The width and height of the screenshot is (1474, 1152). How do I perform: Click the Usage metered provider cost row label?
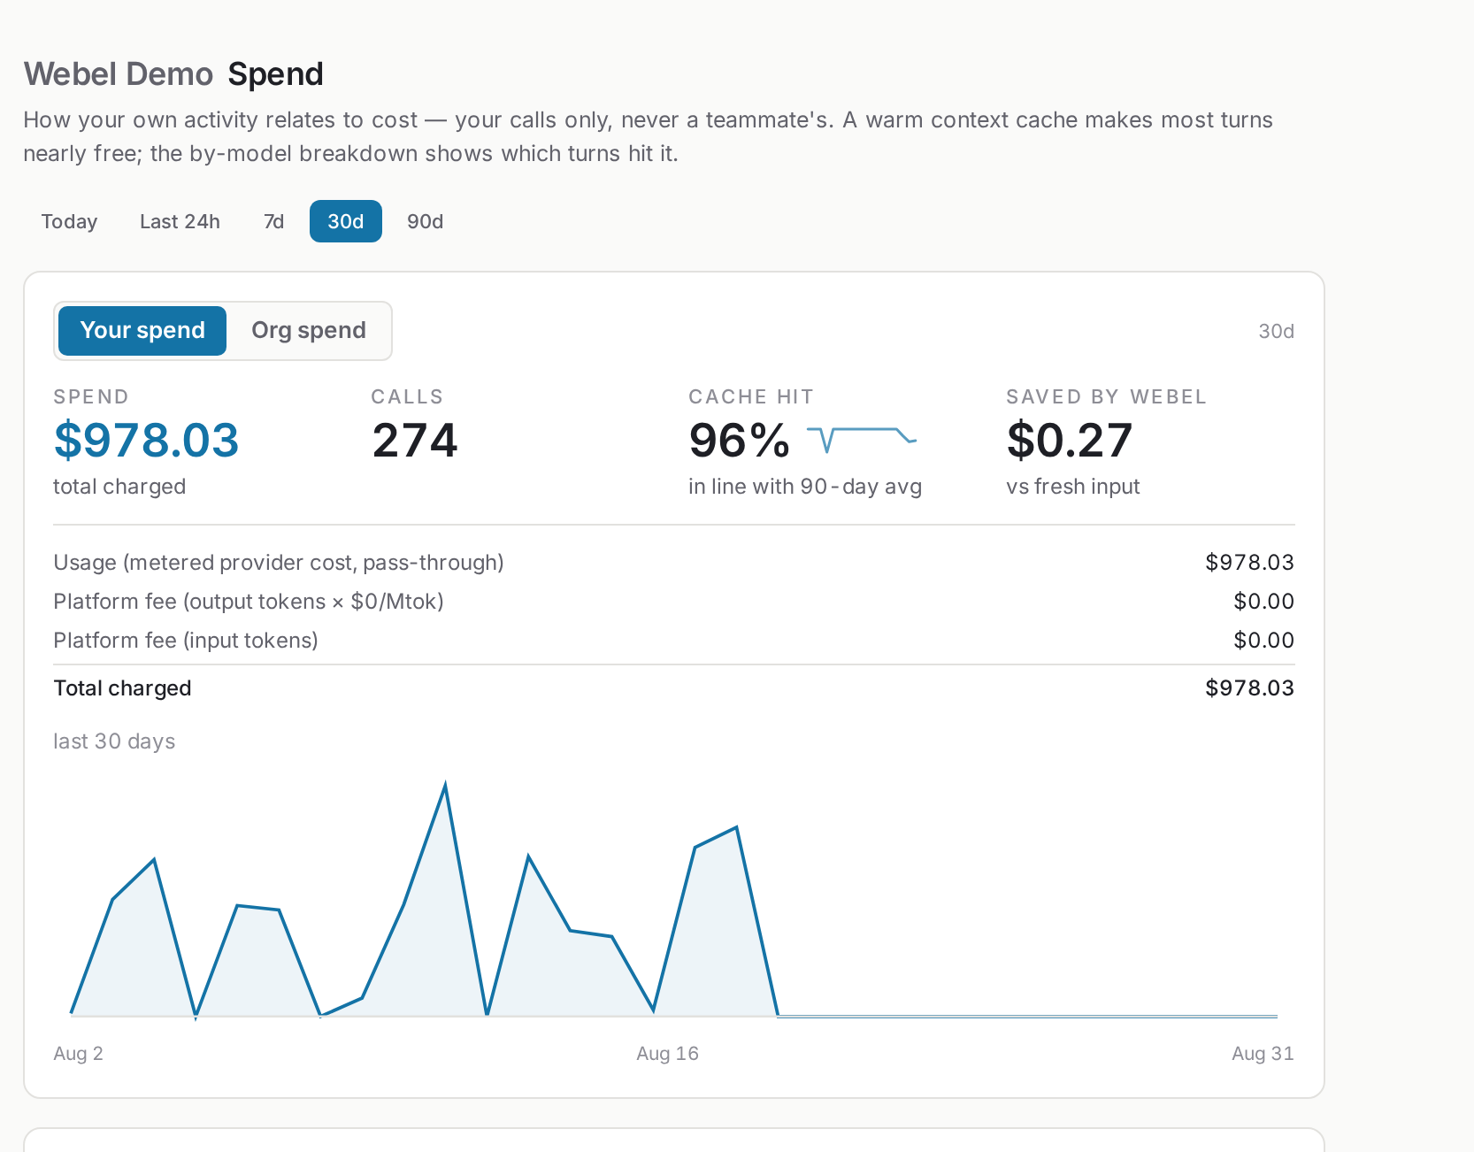tap(279, 563)
